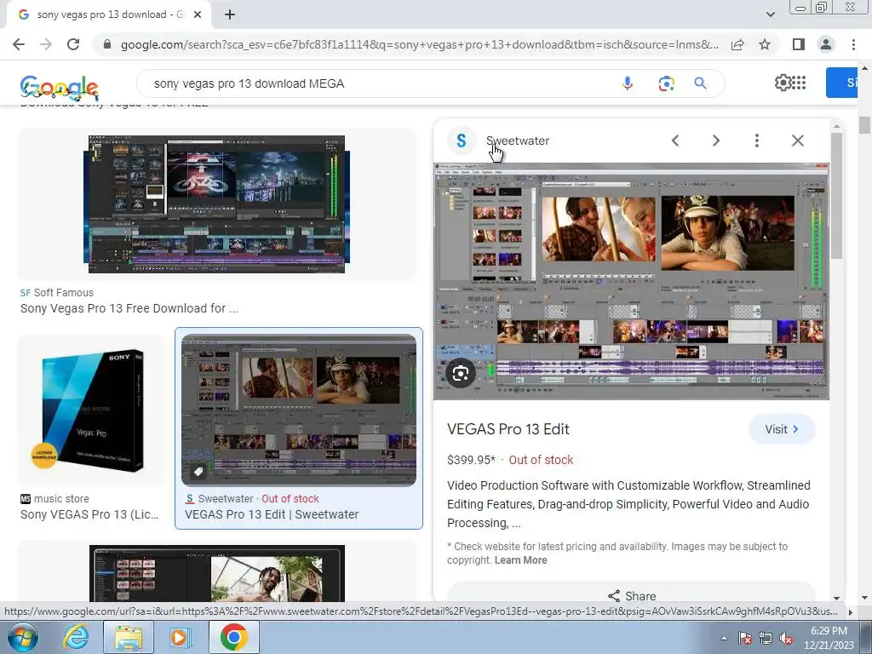Toggle the Chrome side panel
This screenshot has width=872, height=654.
tap(799, 44)
